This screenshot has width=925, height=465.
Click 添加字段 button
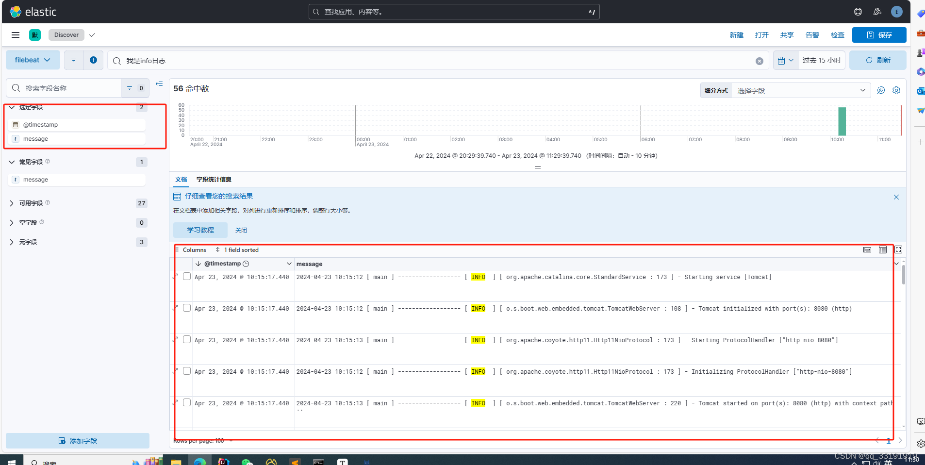click(78, 441)
